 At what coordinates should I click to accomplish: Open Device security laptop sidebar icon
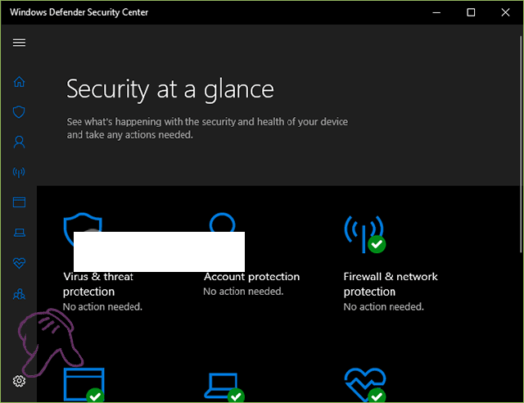[x=19, y=233]
